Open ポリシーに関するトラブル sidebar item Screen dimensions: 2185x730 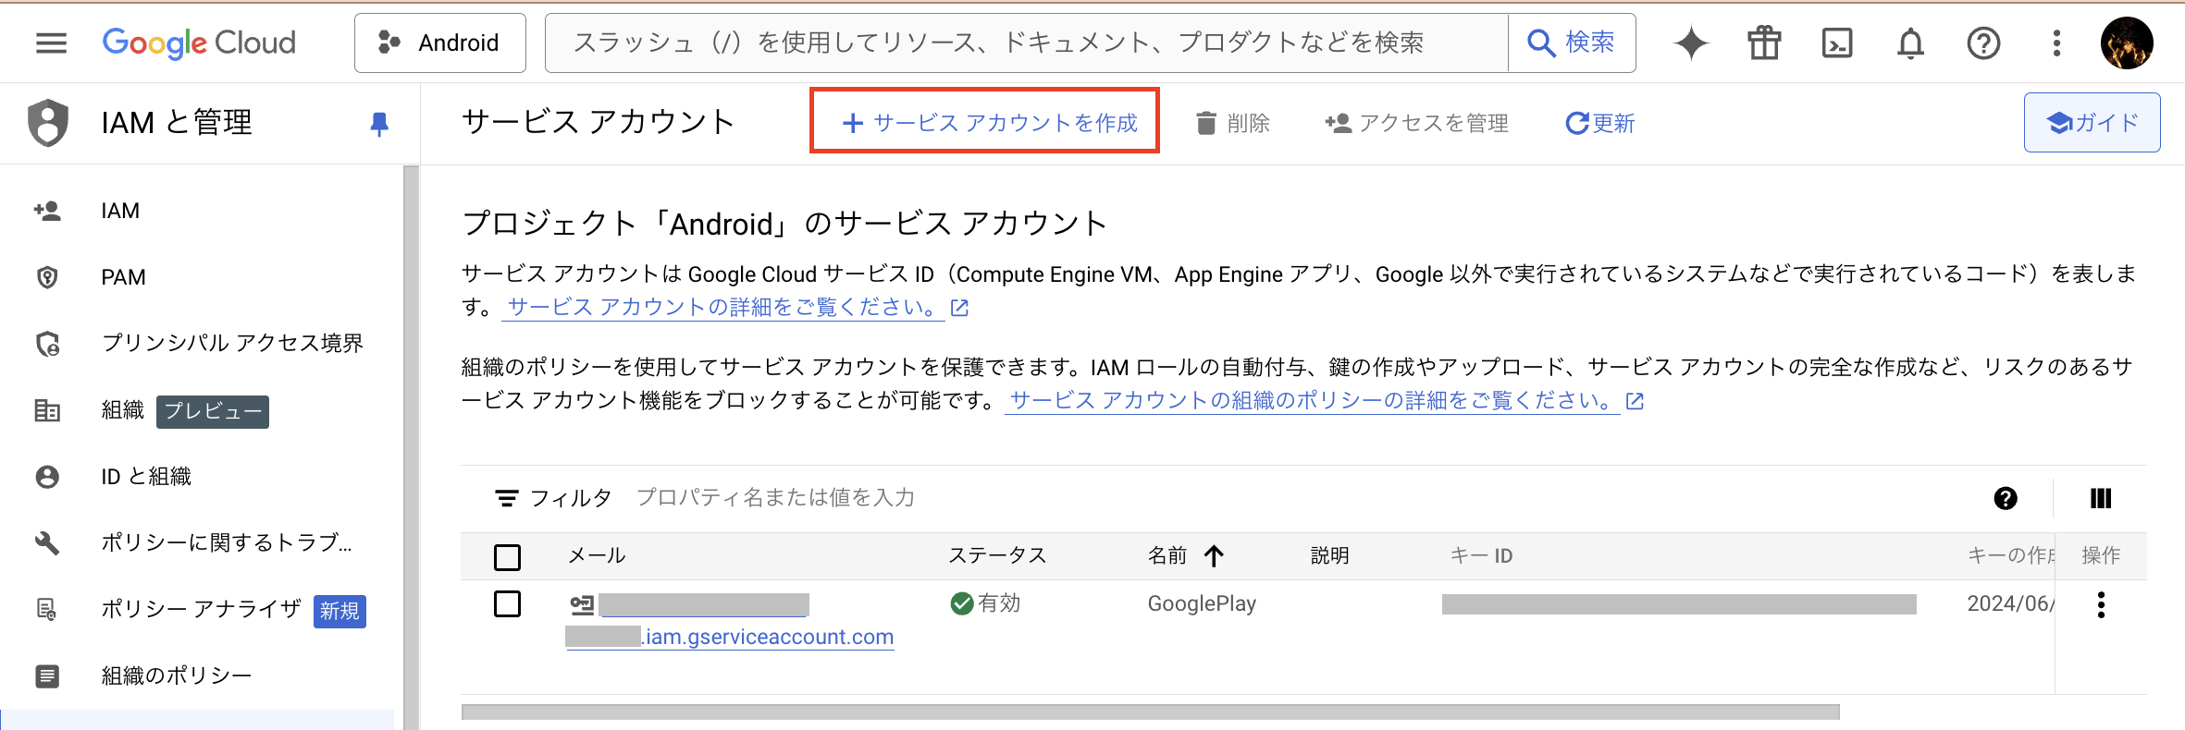coord(227,542)
